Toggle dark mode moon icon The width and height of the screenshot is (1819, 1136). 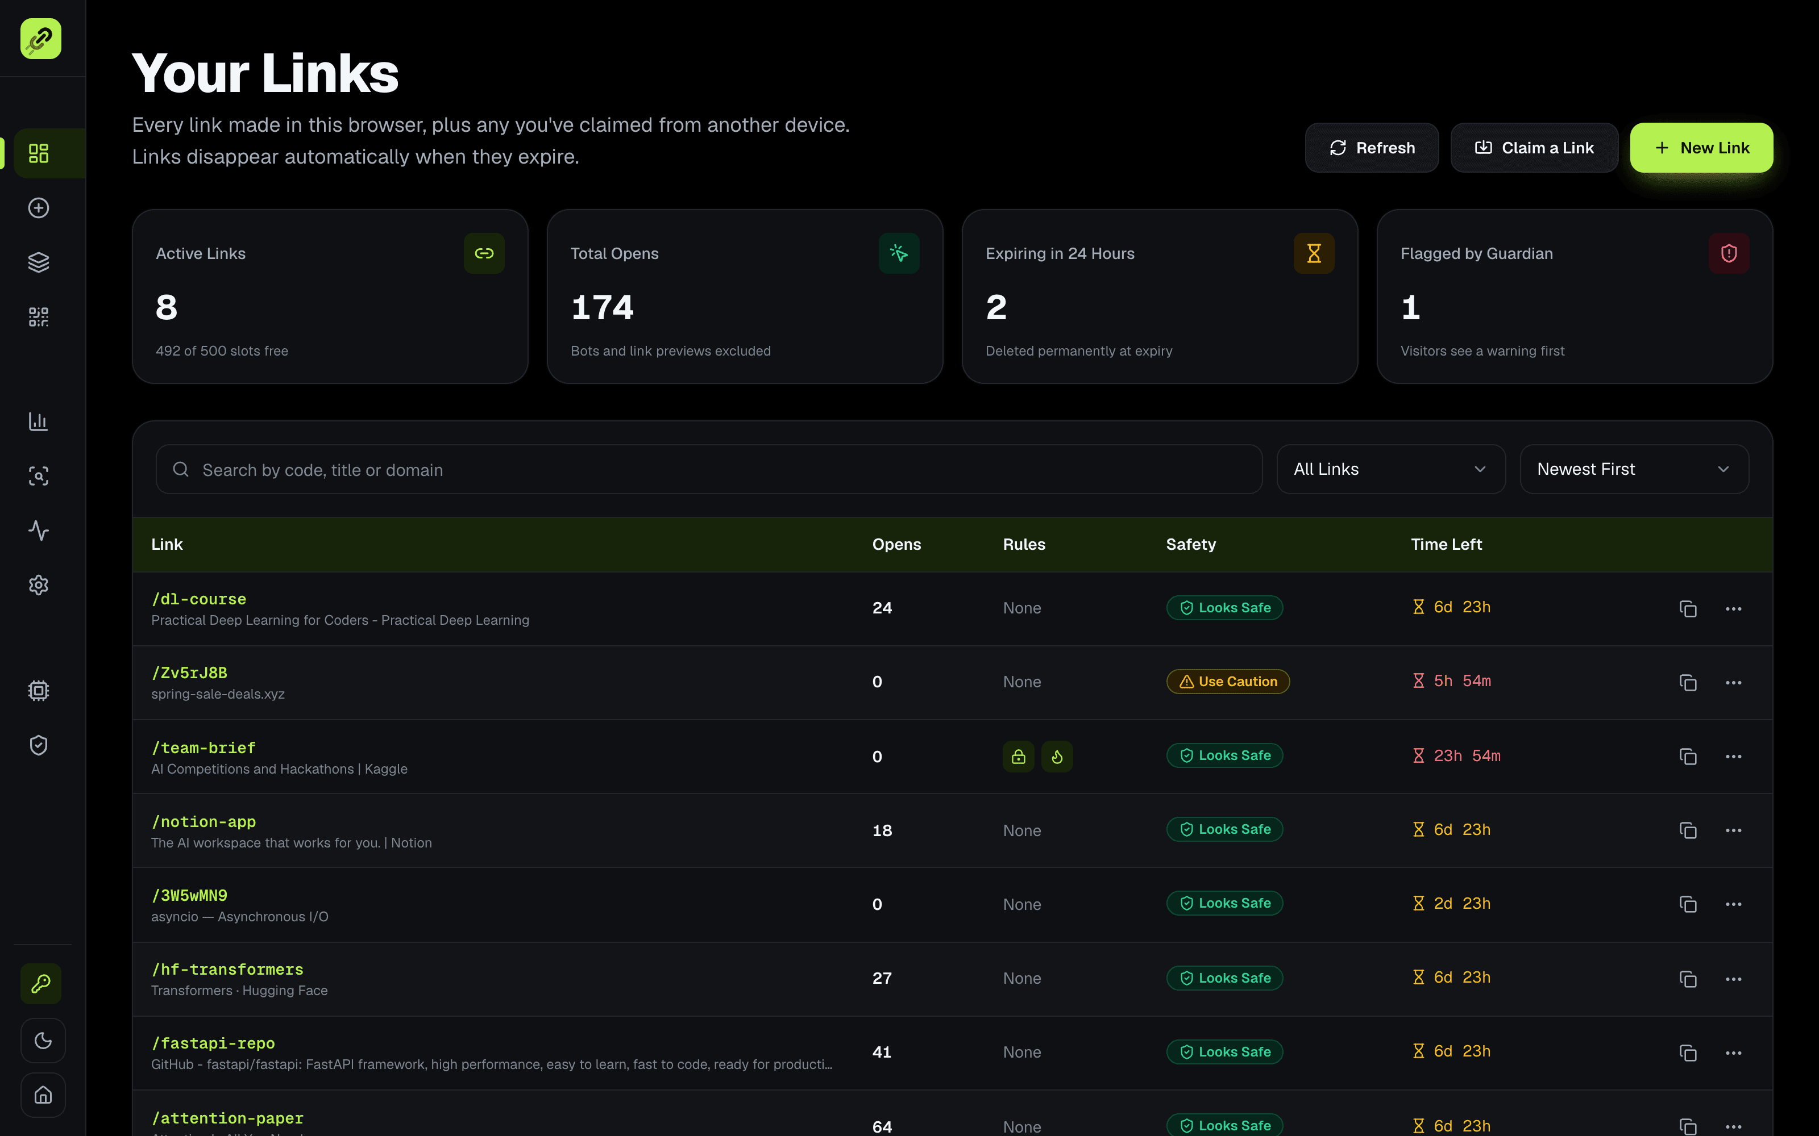[x=43, y=1041]
